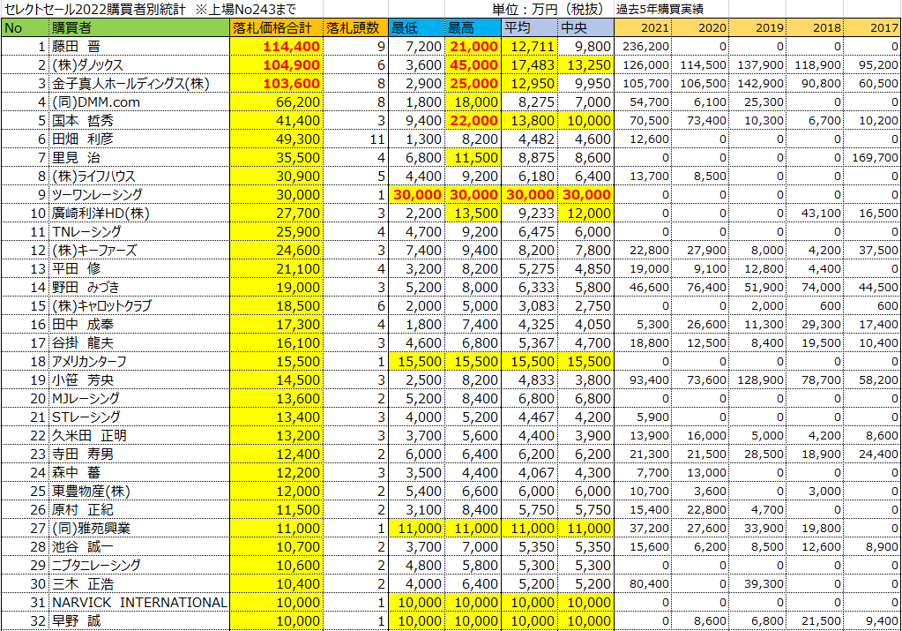
Task: Select the 2017 year header
Action: 872,27
